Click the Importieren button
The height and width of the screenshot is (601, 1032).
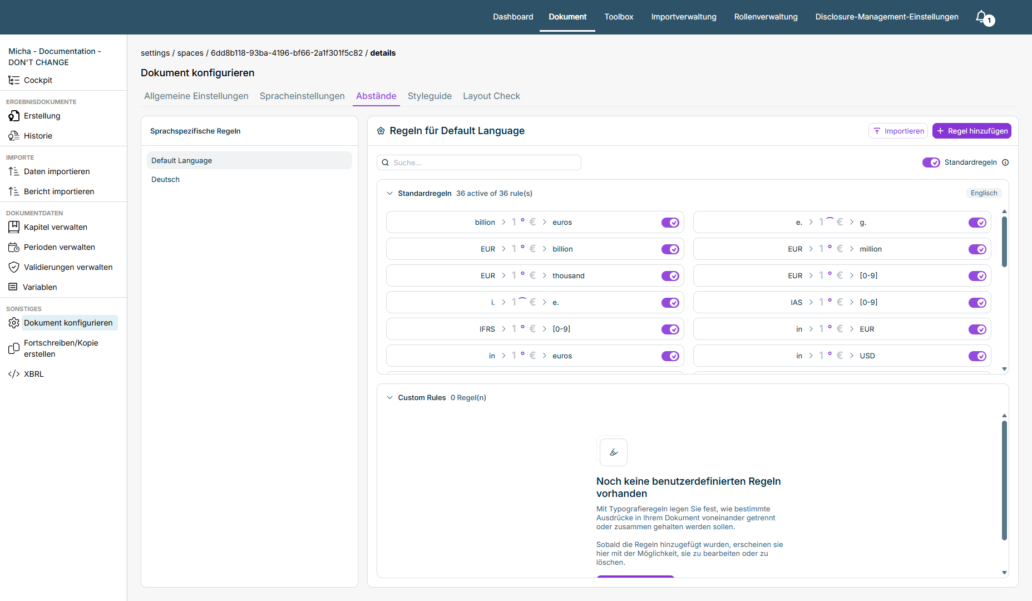[x=898, y=131]
